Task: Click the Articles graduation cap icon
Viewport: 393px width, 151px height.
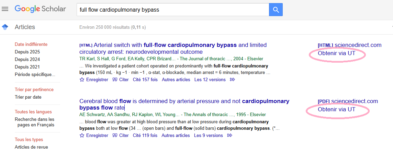Action: 5,27
